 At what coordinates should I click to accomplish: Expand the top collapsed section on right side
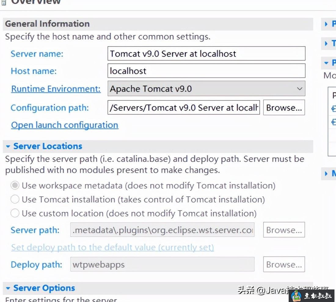click(x=326, y=24)
